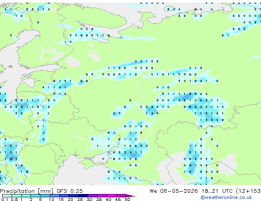Select the 30–35 mm purple legend swatch
The height and width of the screenshot is (201, 261).
click(x=93, y=196)
